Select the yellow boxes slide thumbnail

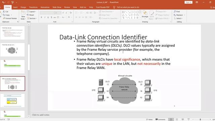click(x=12, y=100)
